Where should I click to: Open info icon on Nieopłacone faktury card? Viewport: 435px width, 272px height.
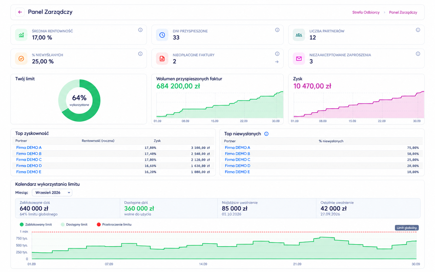click(277, 54)
